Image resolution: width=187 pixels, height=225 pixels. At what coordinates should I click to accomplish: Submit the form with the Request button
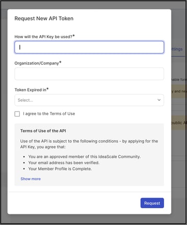click(152, 203)
